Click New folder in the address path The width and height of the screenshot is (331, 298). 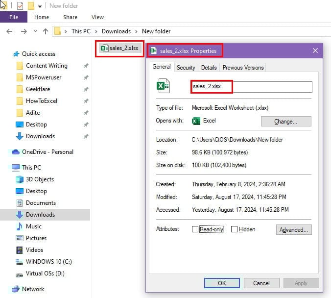coord(156,31)
